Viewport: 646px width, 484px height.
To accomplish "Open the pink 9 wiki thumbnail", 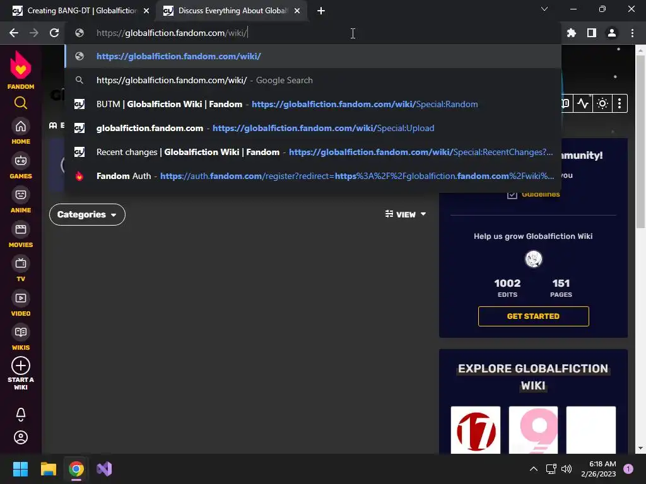I will [x=533, y=430].
